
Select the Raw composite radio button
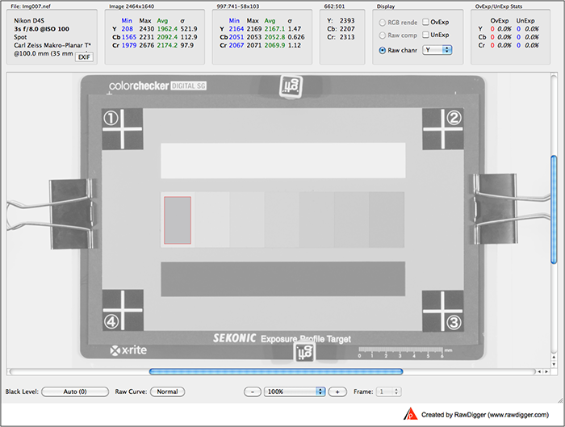tap(382, 36)
